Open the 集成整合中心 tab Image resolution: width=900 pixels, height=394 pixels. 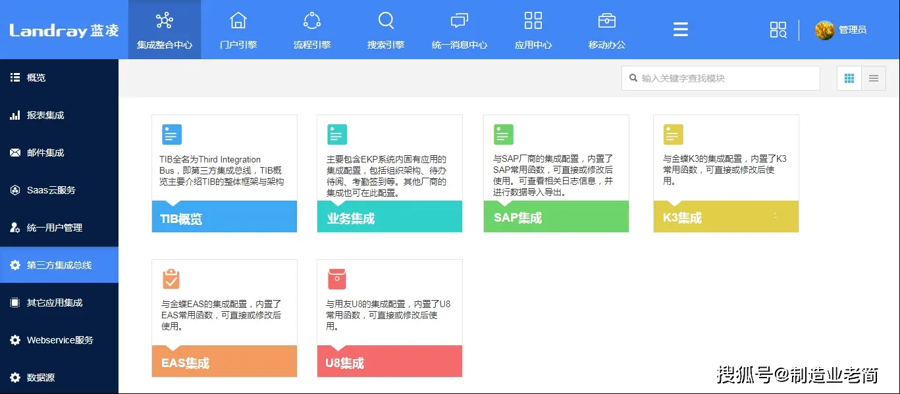[x=165, y=30]
